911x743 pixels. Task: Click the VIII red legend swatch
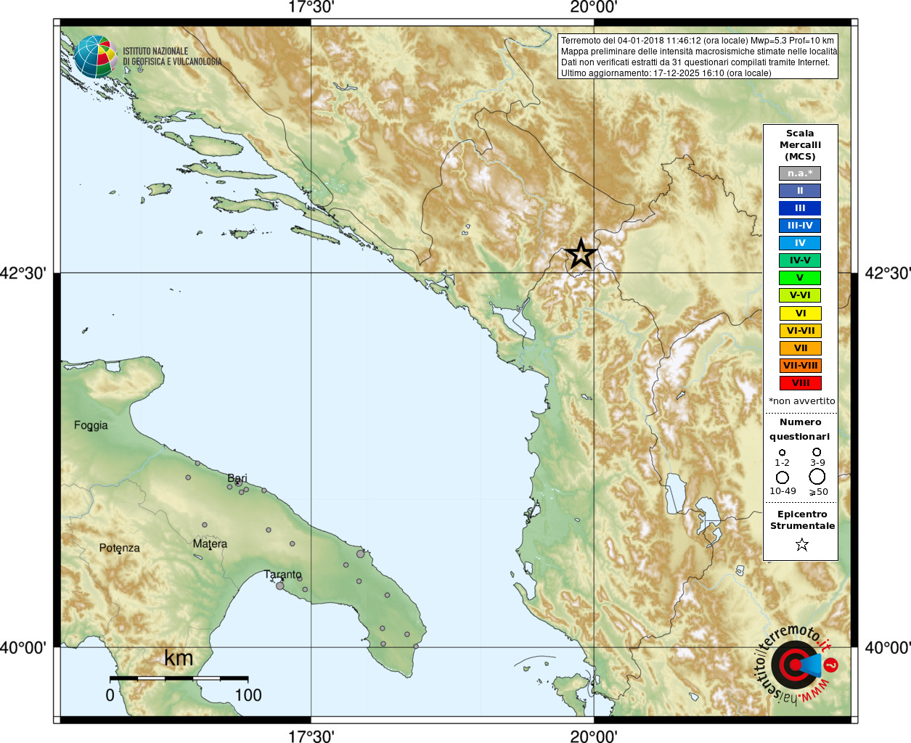(801, 383)
